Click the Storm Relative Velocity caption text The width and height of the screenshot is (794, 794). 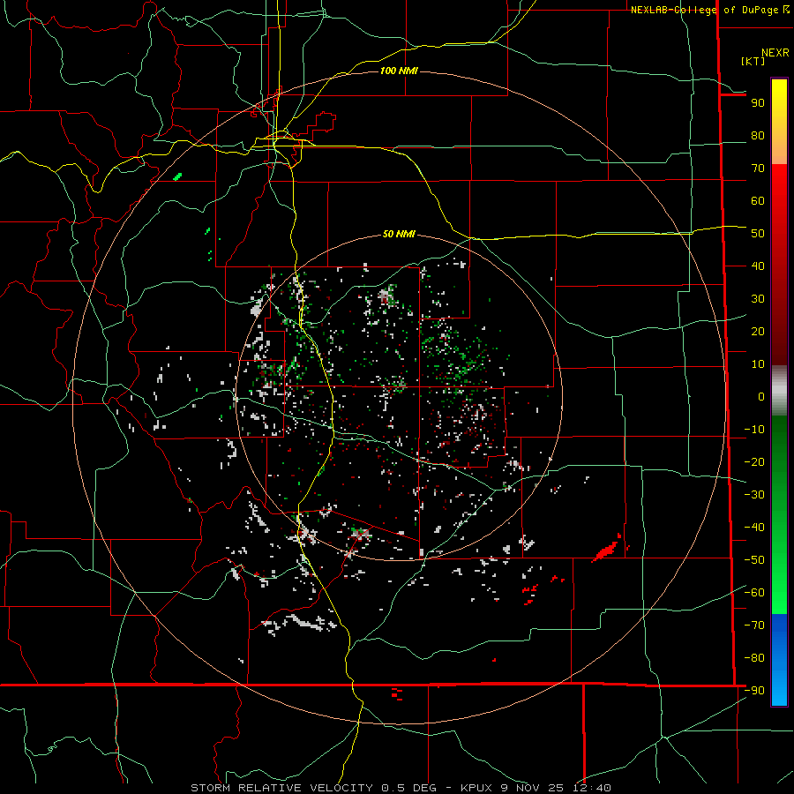click(401, 788)
